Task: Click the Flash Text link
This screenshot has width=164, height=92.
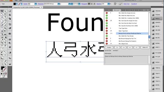Action: pyautogui.click(x=126, y=4)
